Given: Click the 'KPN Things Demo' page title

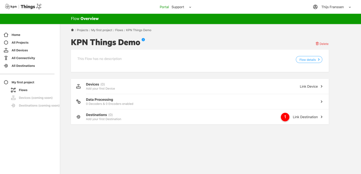Looking at the screenshot, I should [106, 42].
